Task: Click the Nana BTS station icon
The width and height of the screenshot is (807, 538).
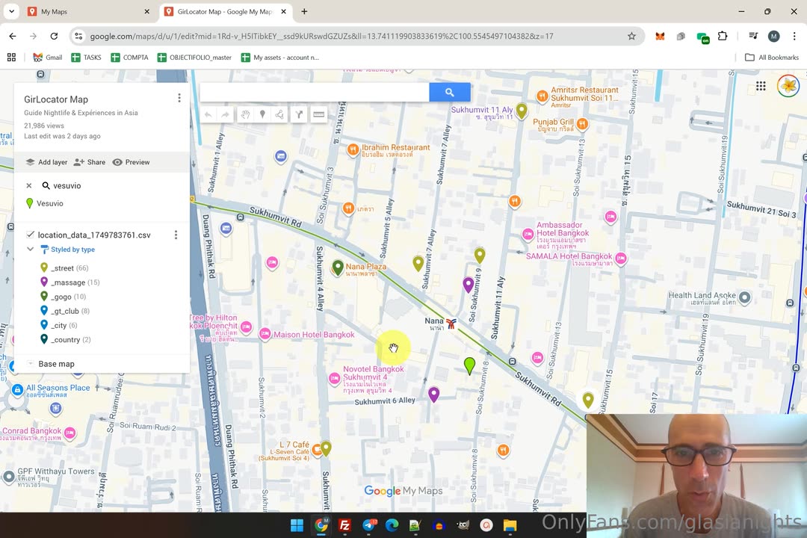Action: coord(451,324)
